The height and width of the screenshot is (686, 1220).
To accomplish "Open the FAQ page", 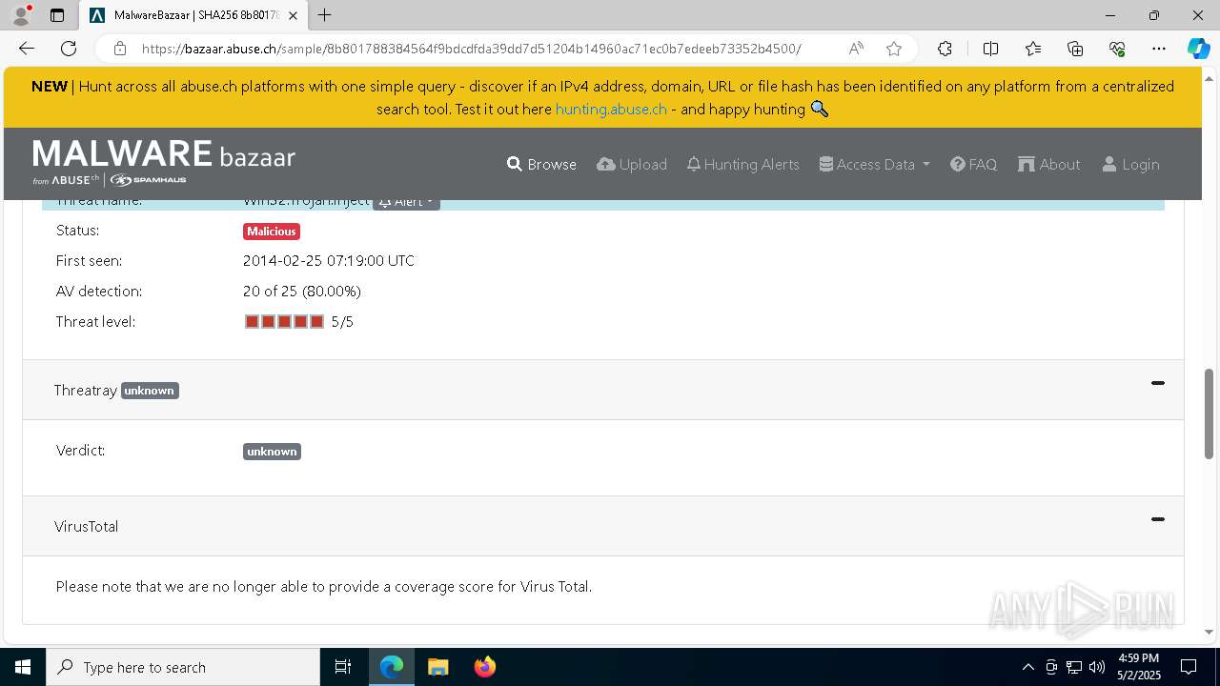I will (973, 164).
